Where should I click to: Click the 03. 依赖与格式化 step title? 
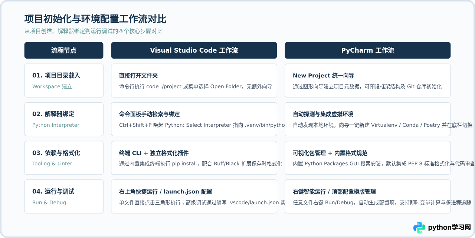click(x=56, y=153)
